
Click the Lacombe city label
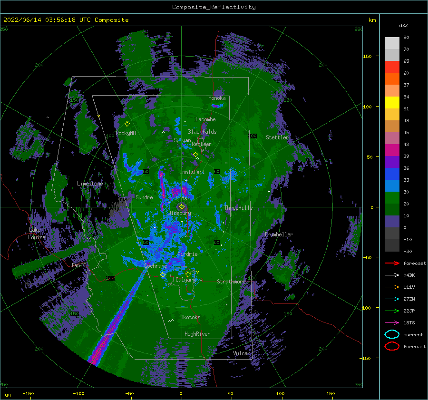click(x=205, y=119)
